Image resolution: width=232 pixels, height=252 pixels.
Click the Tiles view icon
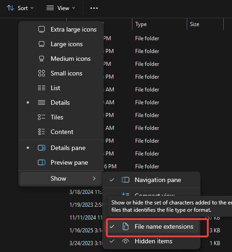pos(42,118)
